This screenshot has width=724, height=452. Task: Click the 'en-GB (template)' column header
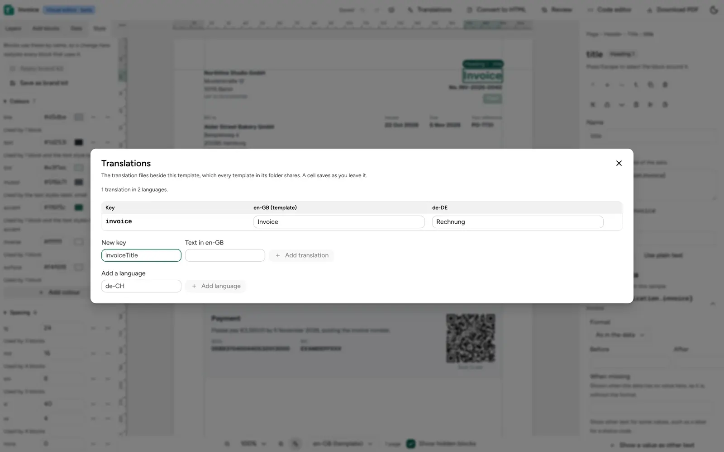pyautogui.click(x=275, y=207)
